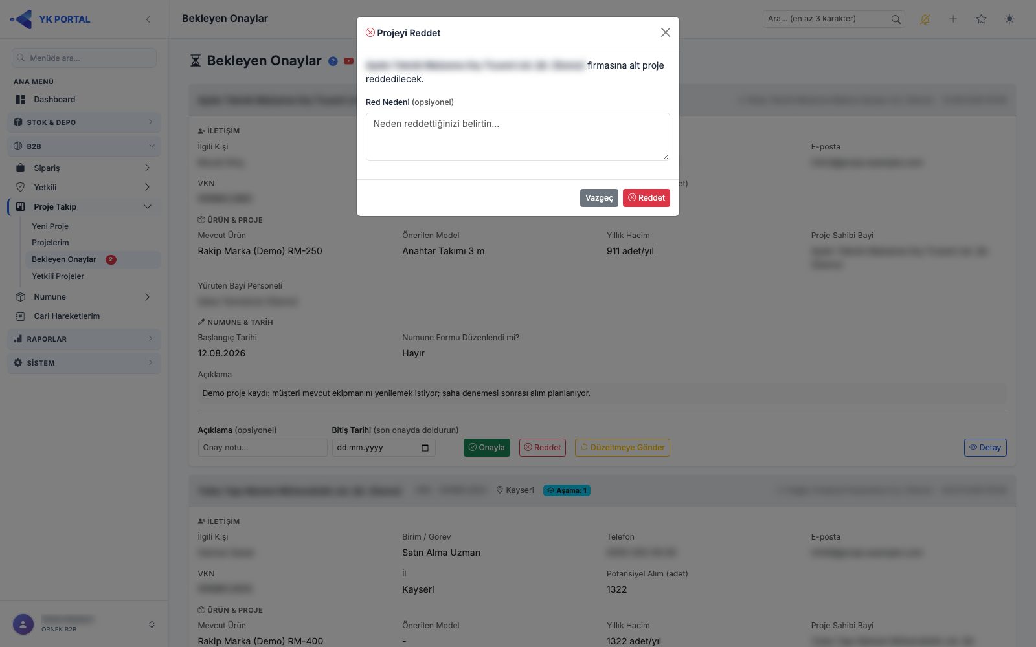The width and height of the screenshot is (1036, 647).
Task: Collapse the B2B section
Action: pyautogui.click(x=84, y=146)
